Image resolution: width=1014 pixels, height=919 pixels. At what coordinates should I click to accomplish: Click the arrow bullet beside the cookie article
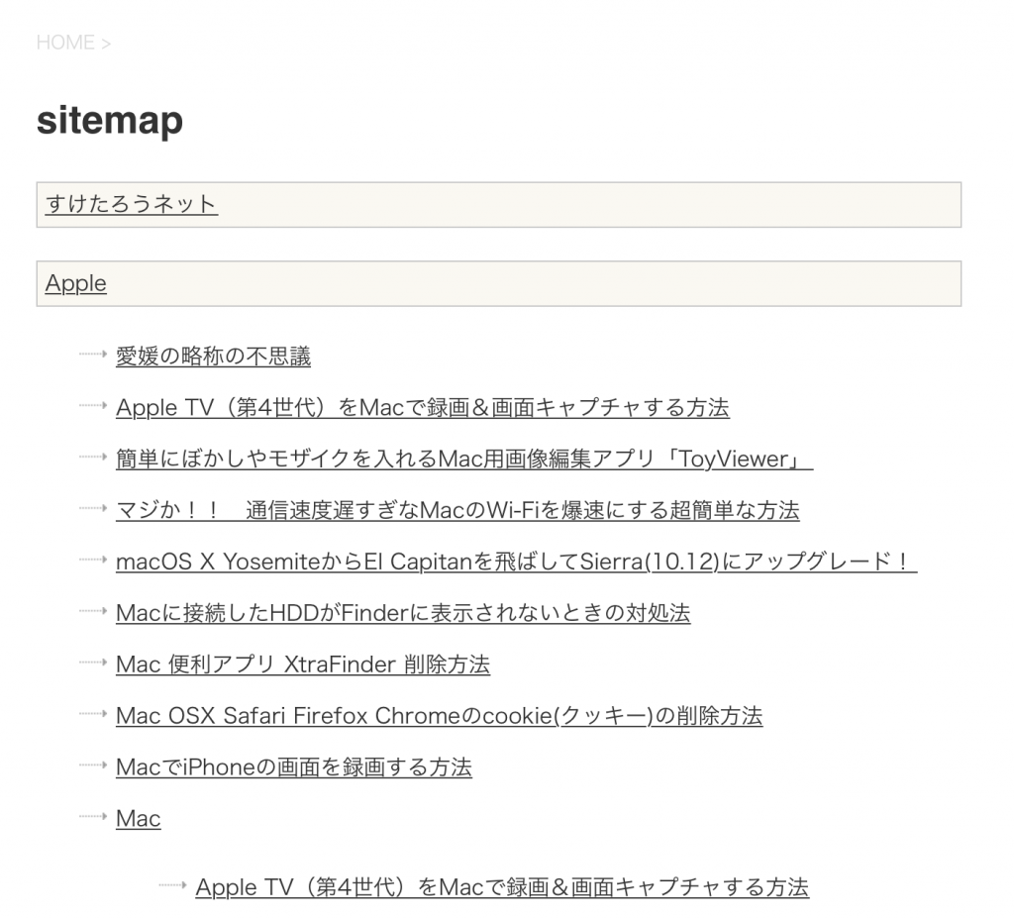coord(93,714)
